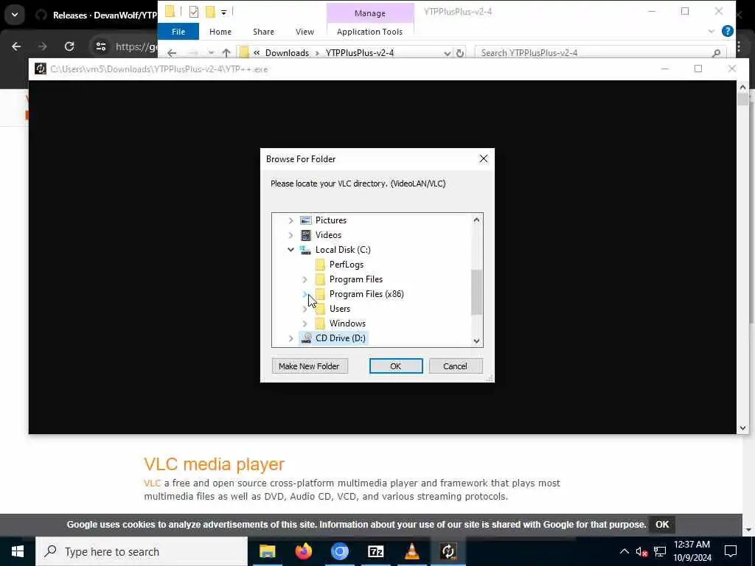Open Explorer help icon
This screenshot has height=566, width=755.
click(728, 31)
